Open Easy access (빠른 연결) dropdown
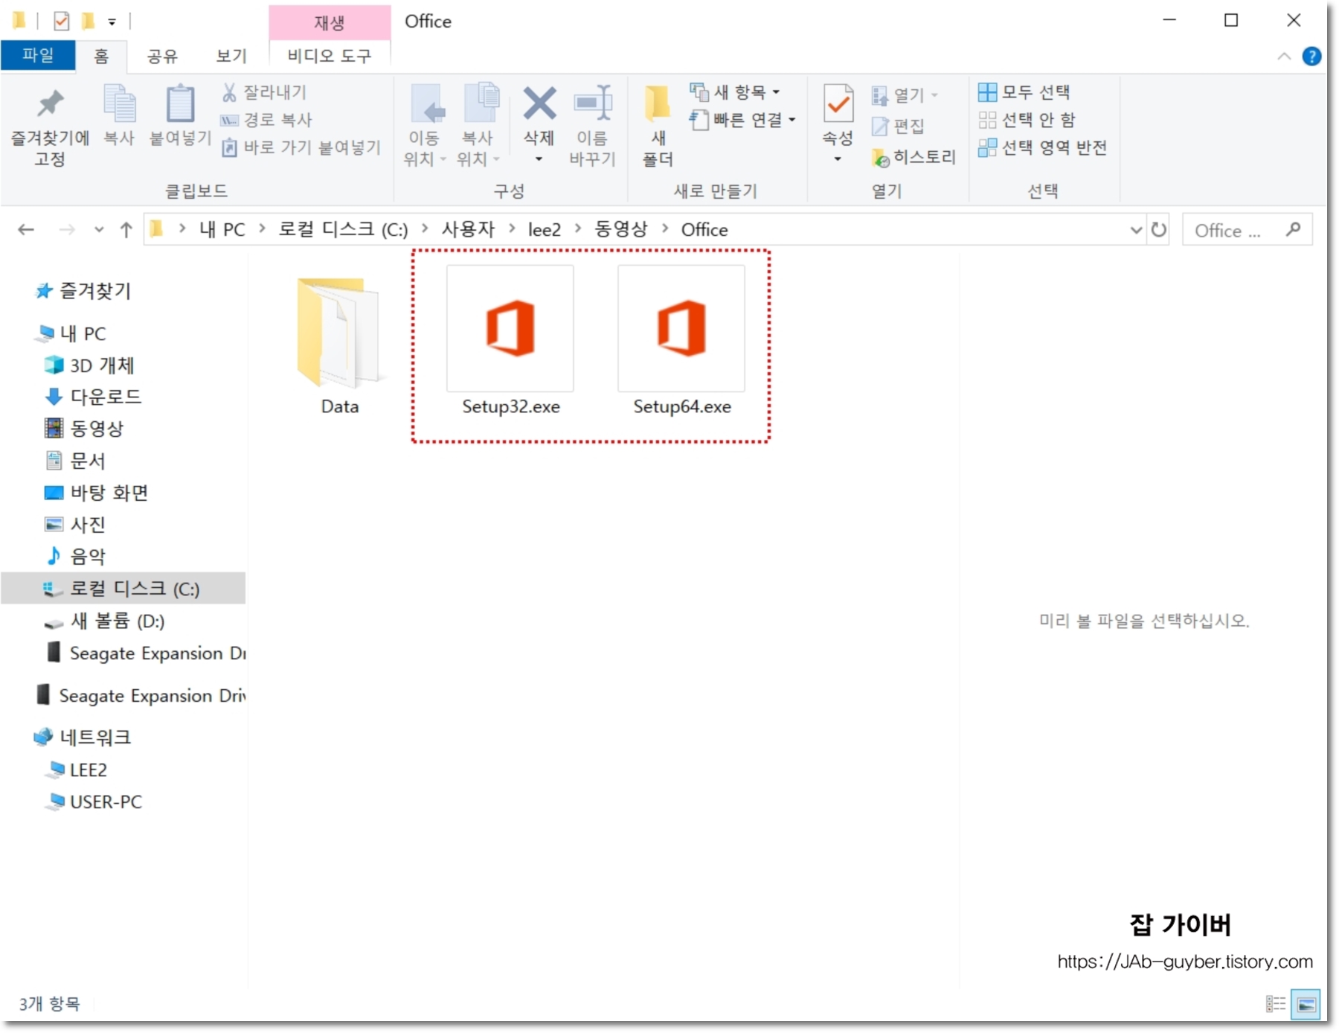The image size is (1339, 1033). click(742, 120)
